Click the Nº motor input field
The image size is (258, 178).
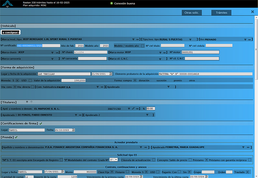pyautogui.click(x=200, y=52)
